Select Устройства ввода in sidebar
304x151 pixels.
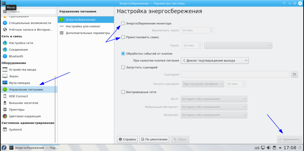click(23, 70)
